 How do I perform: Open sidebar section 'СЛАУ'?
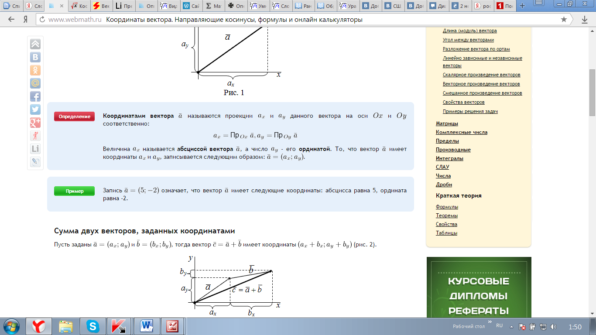pyautogui.click(x=442, y=167)
